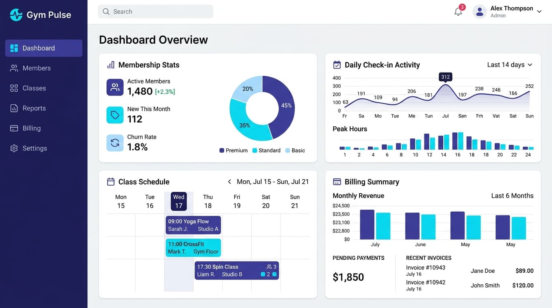Select Mon 15 in the schedule

(121, 201)
